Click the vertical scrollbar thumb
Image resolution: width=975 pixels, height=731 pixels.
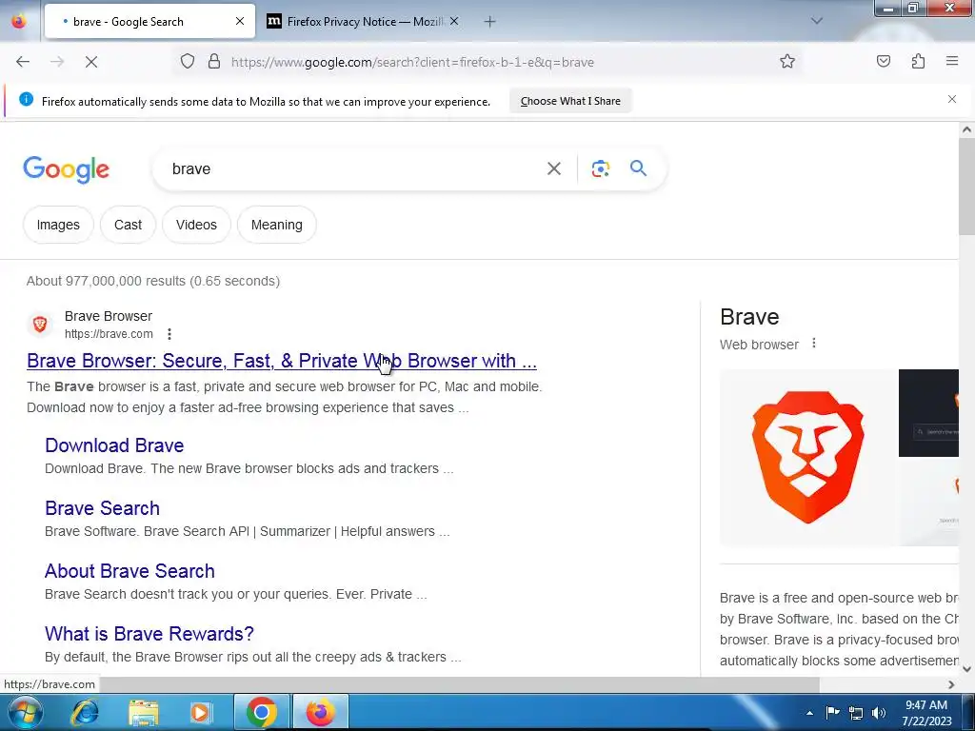click(x=966, y=187)
